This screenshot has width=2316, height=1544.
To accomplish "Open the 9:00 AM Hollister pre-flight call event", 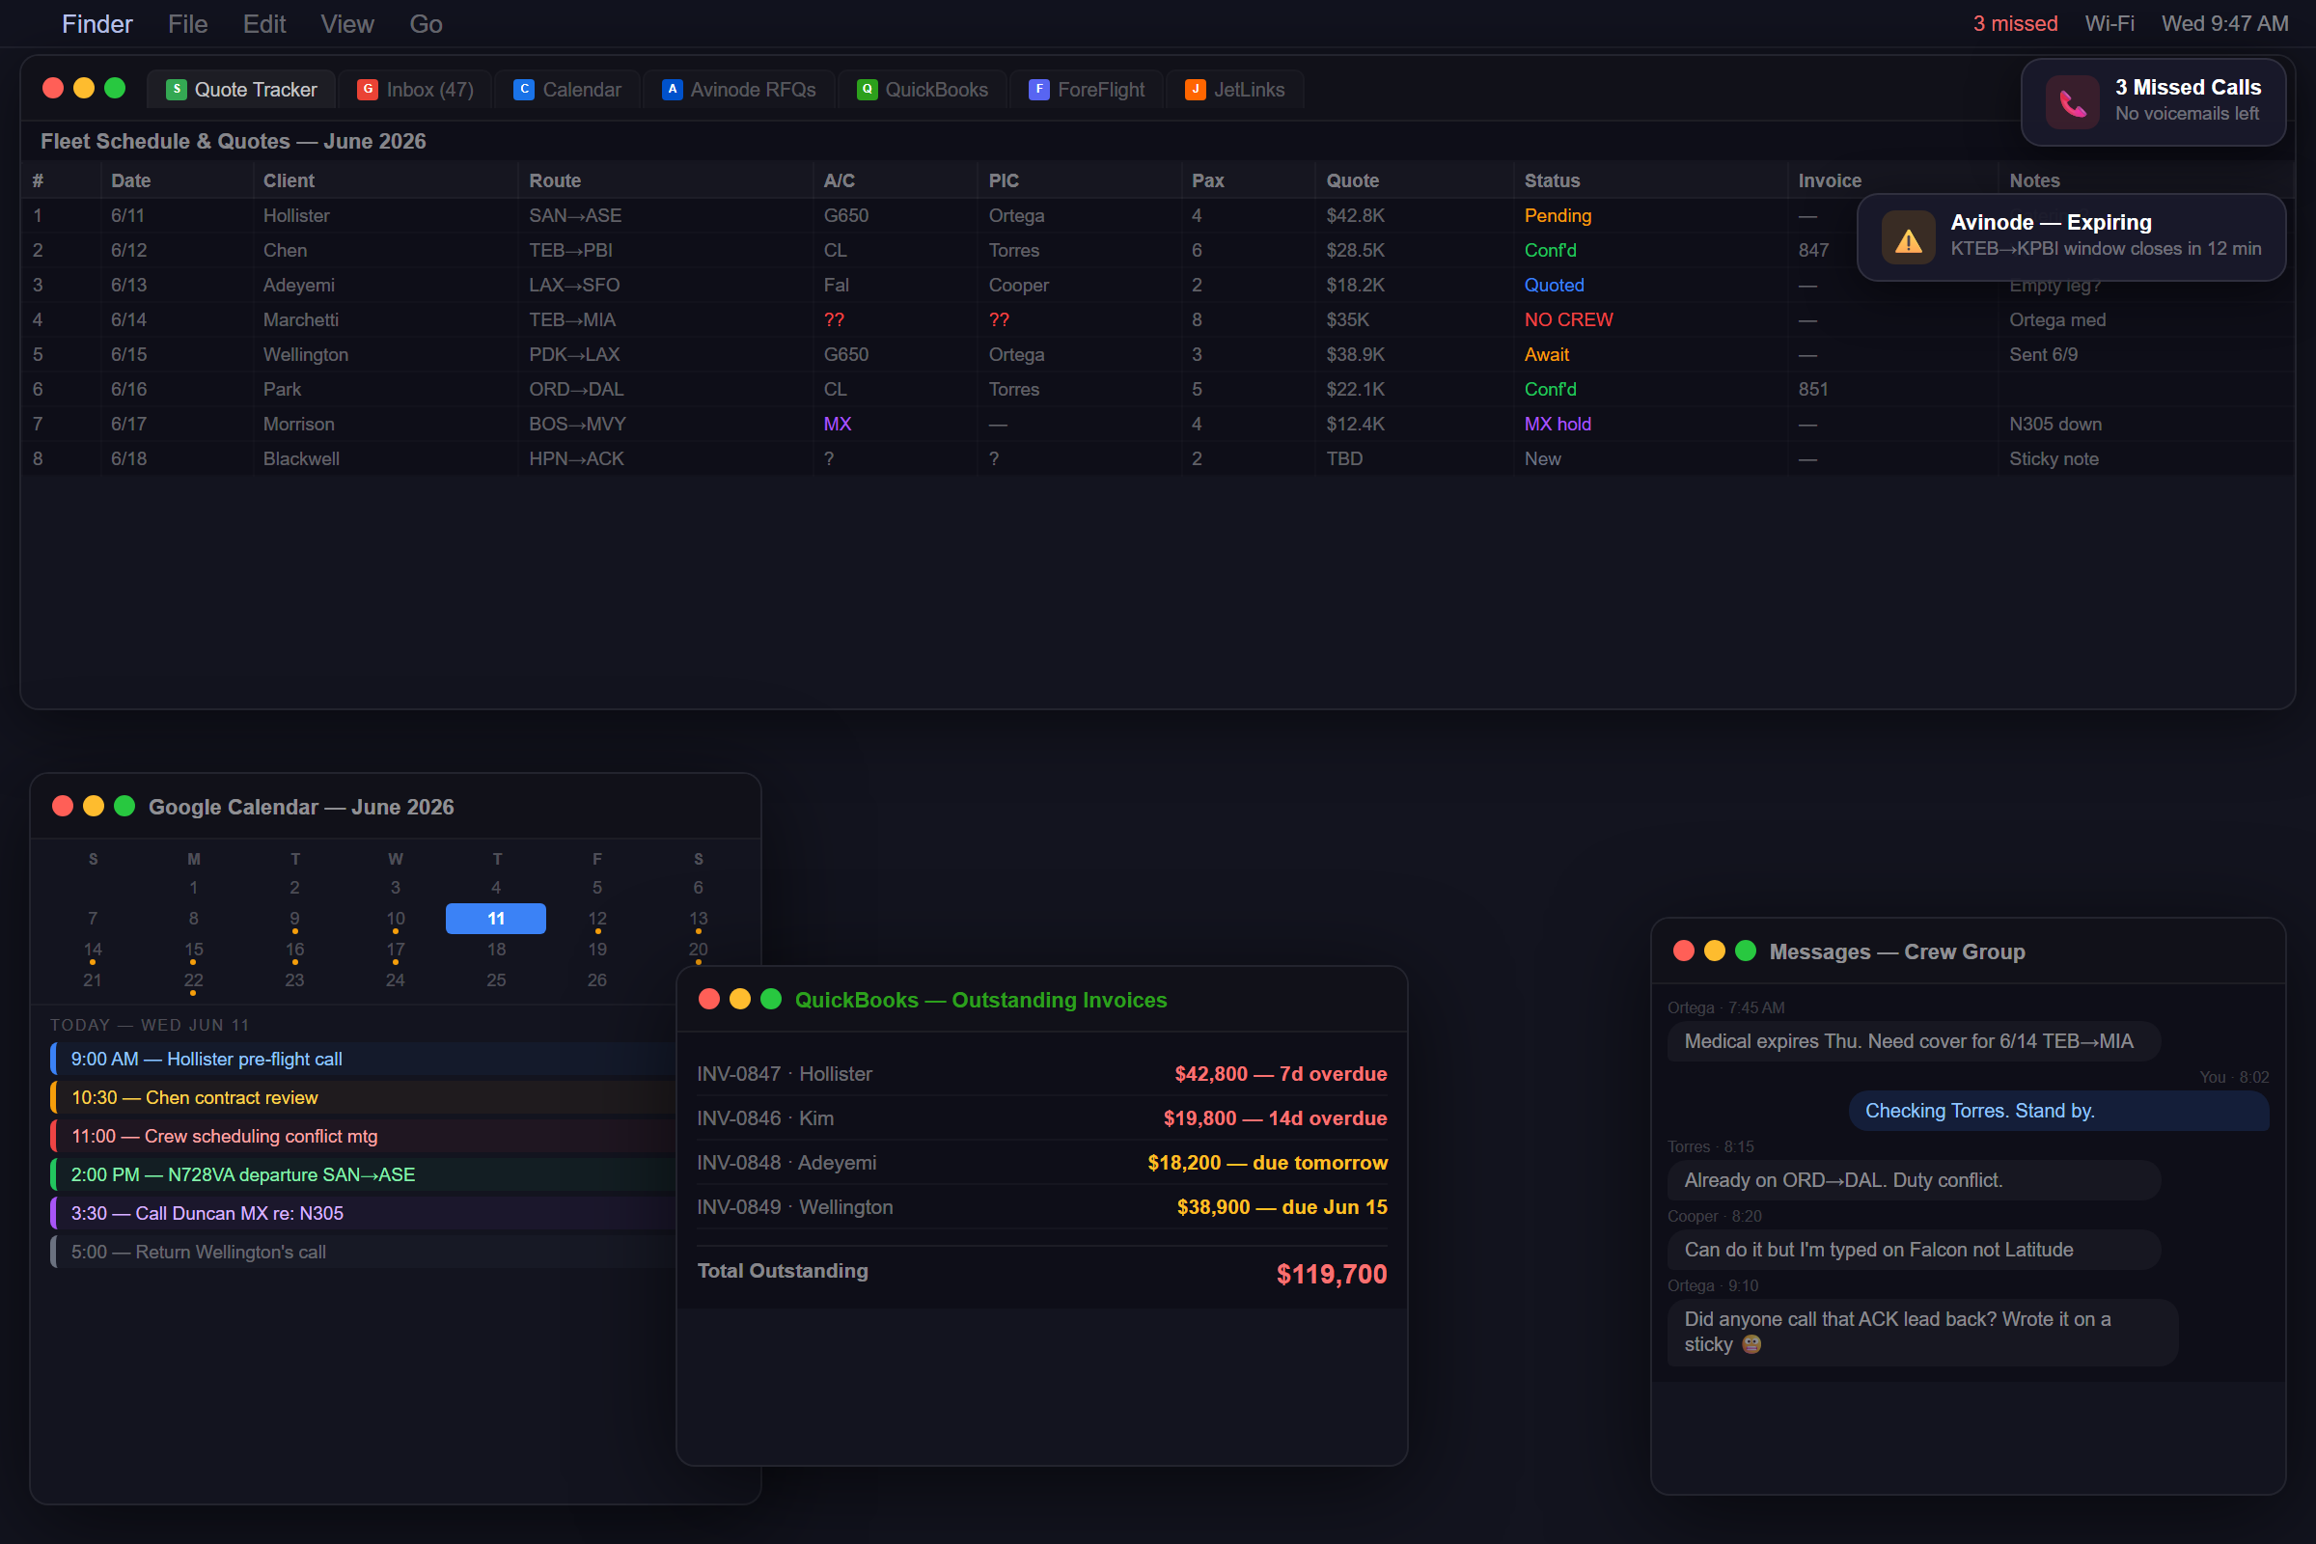I will pyautogui.click(x=364, y=1060).
